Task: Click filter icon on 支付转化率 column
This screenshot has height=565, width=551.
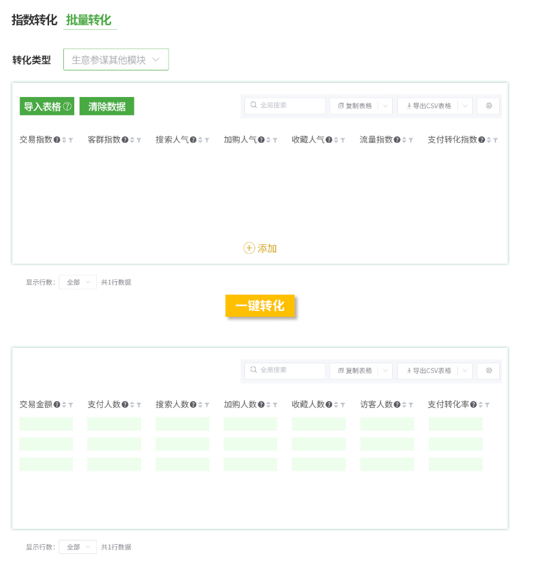Action: [486, 405]
